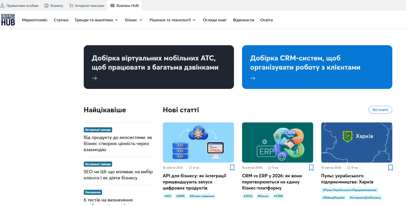Click the #SMS tag
This screenshot has width=406, height=205.
[x=180, y=196]
